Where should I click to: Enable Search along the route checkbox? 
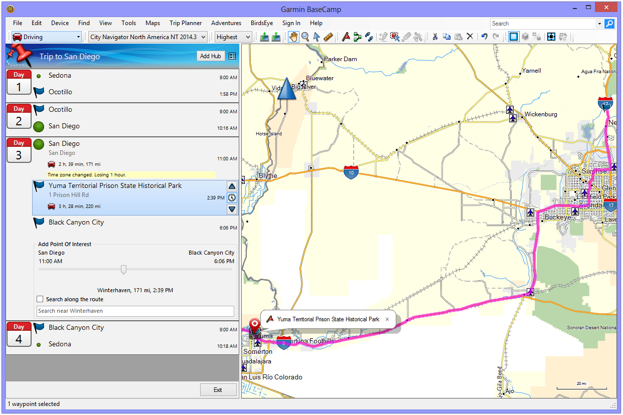[x=40, y=299]
